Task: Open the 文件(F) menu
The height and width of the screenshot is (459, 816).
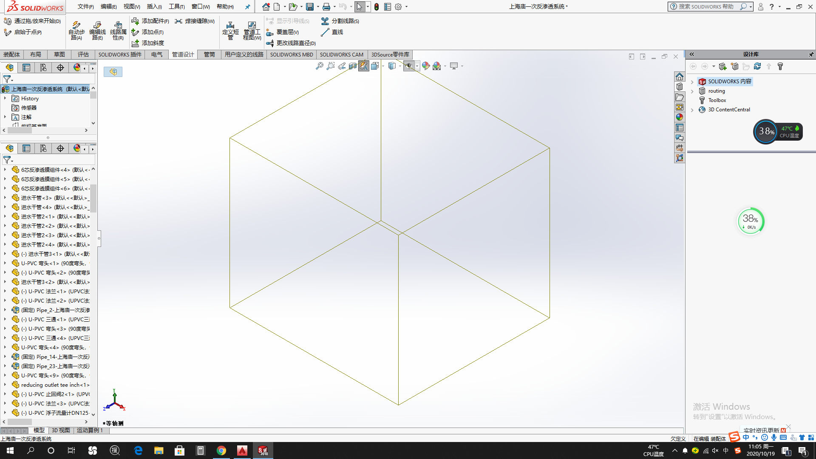Action: point(85,7)
